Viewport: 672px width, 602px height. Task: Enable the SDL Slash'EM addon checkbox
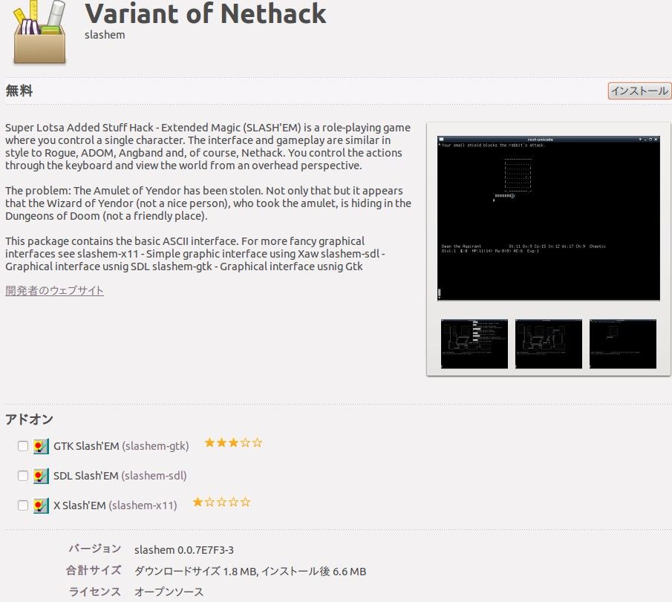click(x=23, y=476)
